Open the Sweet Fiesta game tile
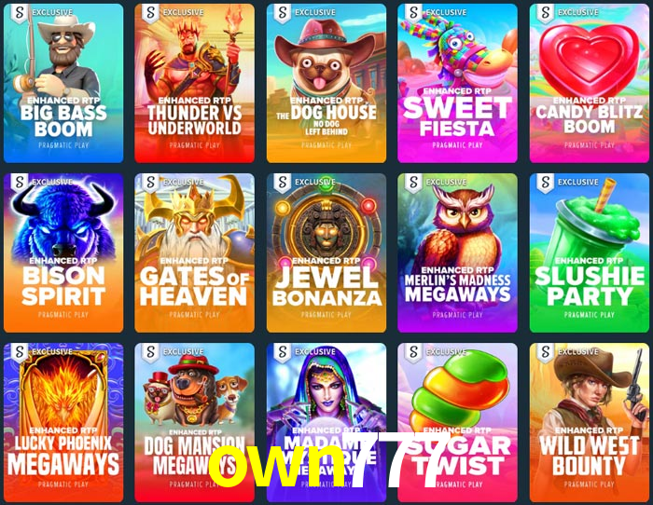 click(457, 83)
